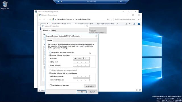Click OK in TCP/IPv4 Properties
The height and width of the screenshot is (102, 182).
click(x=82, y=92)
